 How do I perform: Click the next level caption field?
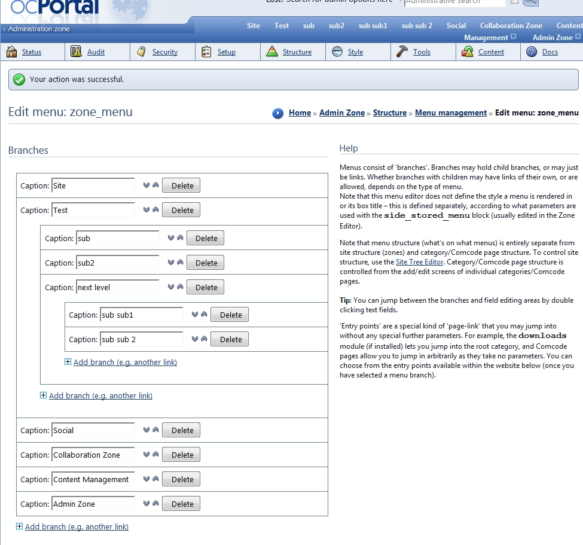tap(117, 287)
